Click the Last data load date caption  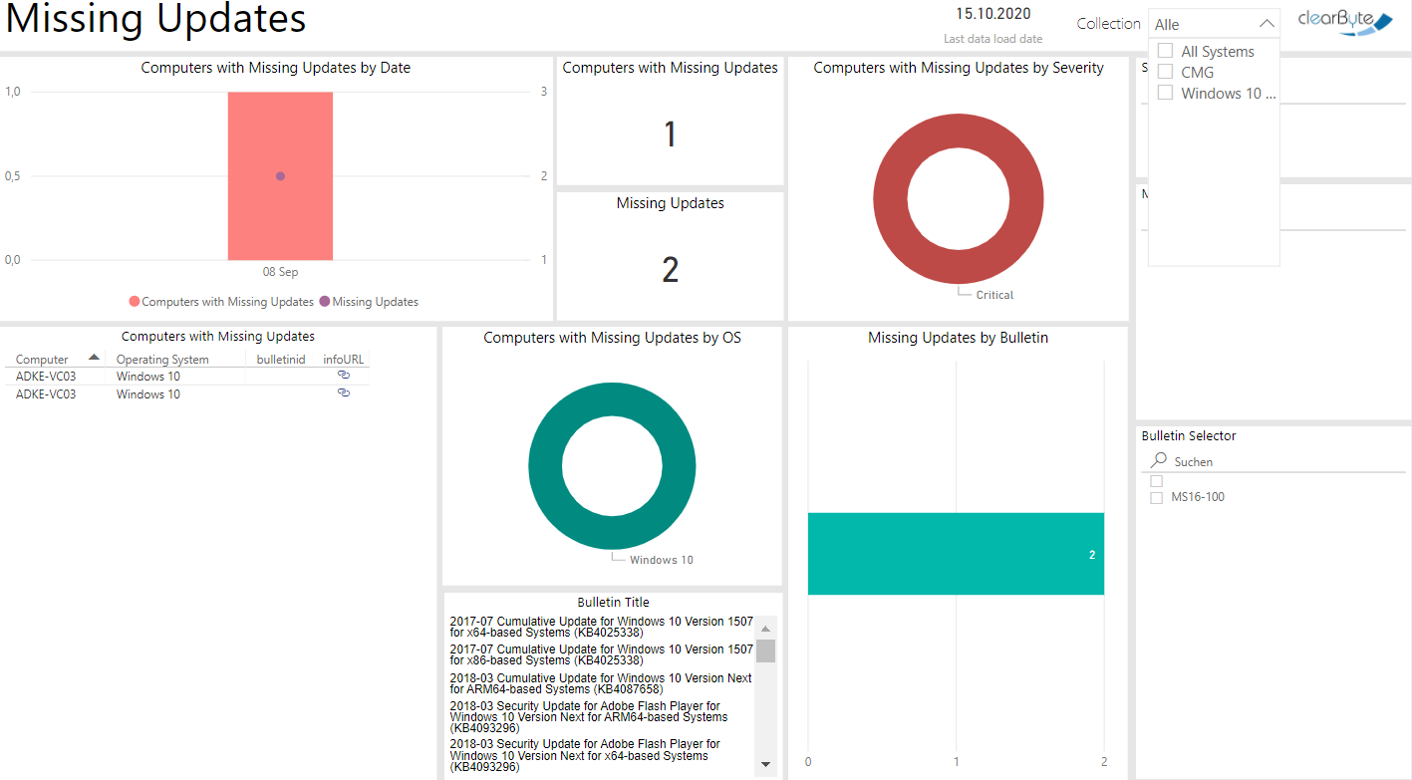click(993, 39)
